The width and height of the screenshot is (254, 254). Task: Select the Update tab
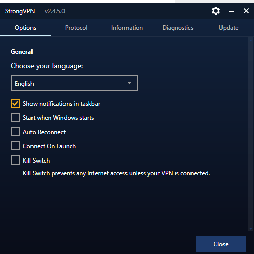pos(229,28)
